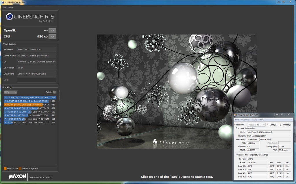
Task: Click into the Info text field
Action: click(36, 80)
